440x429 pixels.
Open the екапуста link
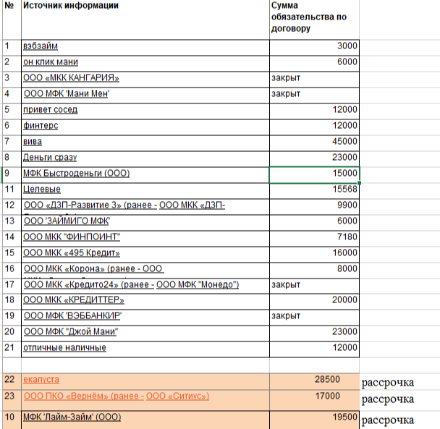coord(41,380)
